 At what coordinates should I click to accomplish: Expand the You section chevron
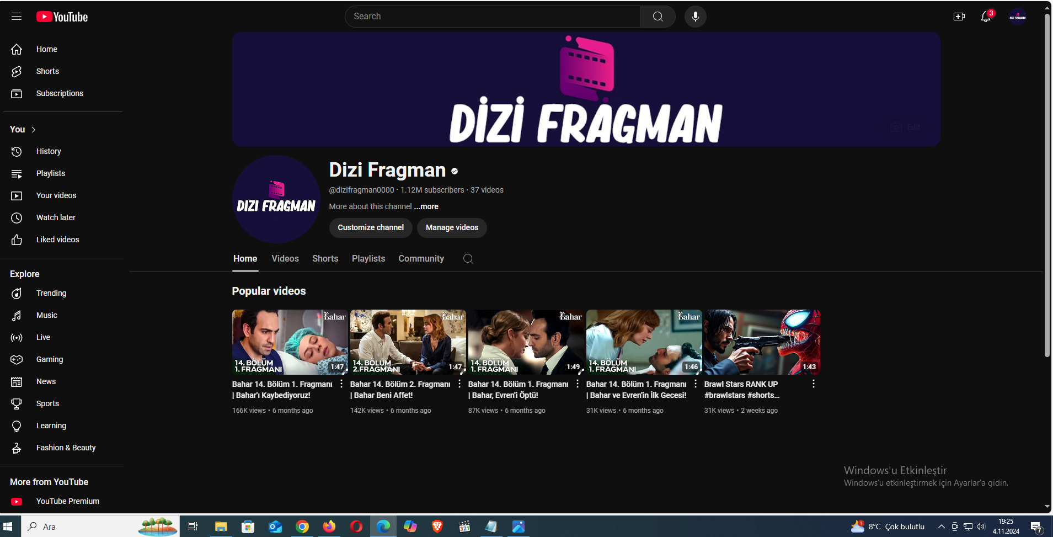pos(34,130)
